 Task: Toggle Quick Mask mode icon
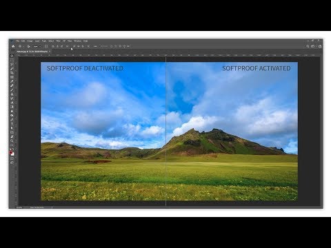12,158
